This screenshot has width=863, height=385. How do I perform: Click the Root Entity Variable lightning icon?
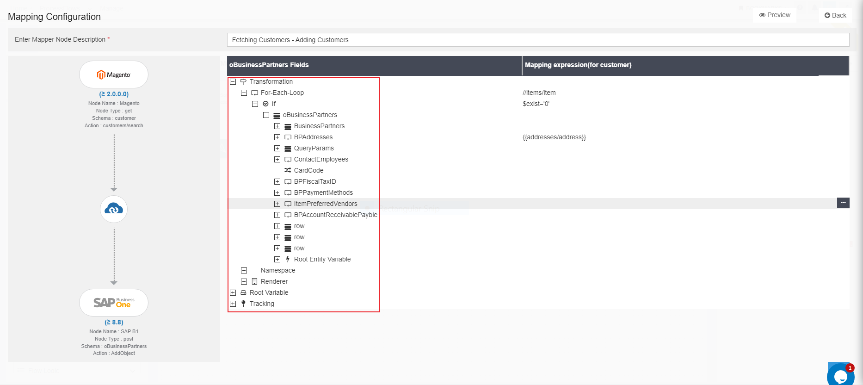click(x=288, y=259)
